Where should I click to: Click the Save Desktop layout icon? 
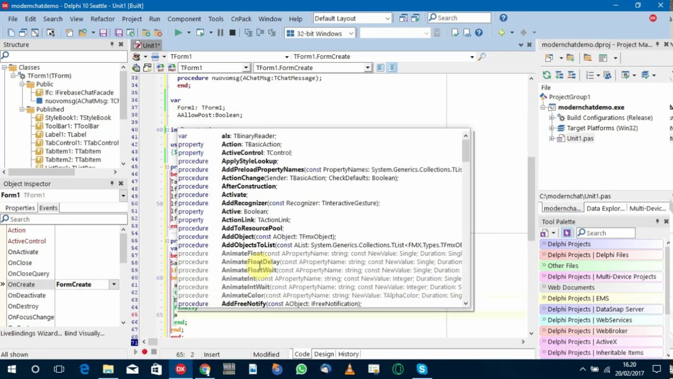(403, 18)
